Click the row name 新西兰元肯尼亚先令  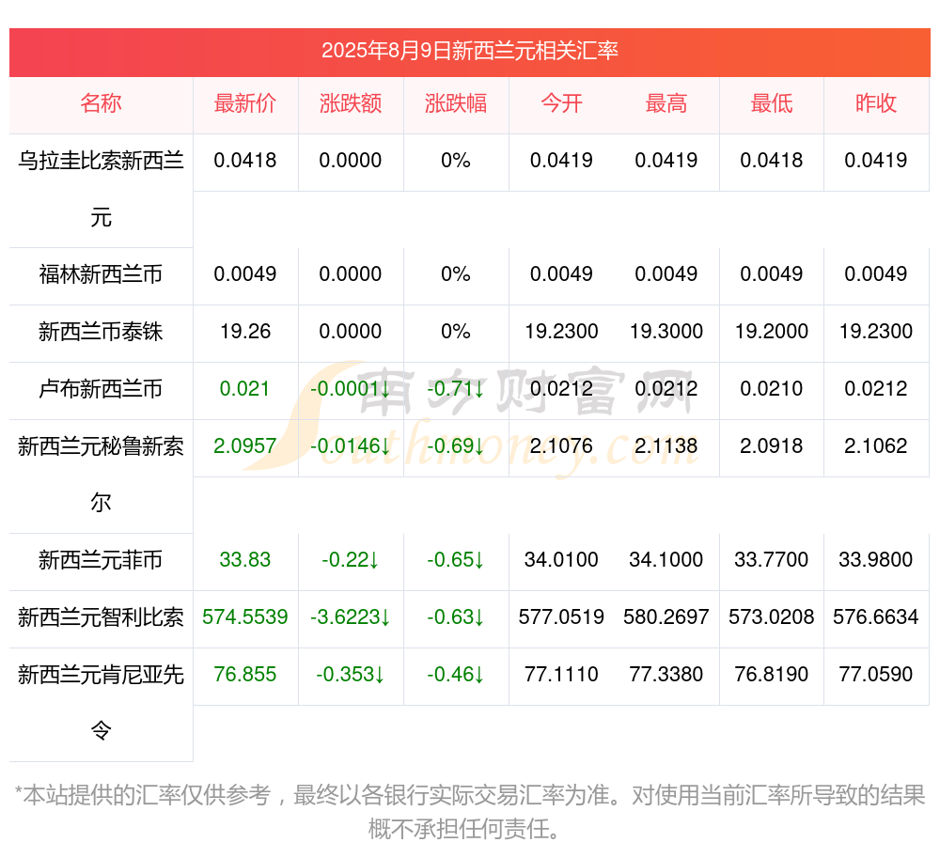tap(101, 702)
